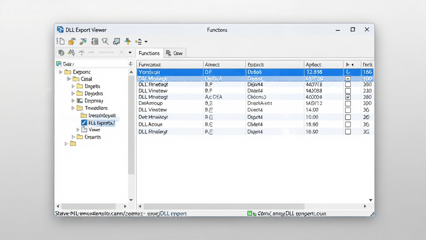Switch to the Cew tab
426x240 pixels.
coord(175,53)
